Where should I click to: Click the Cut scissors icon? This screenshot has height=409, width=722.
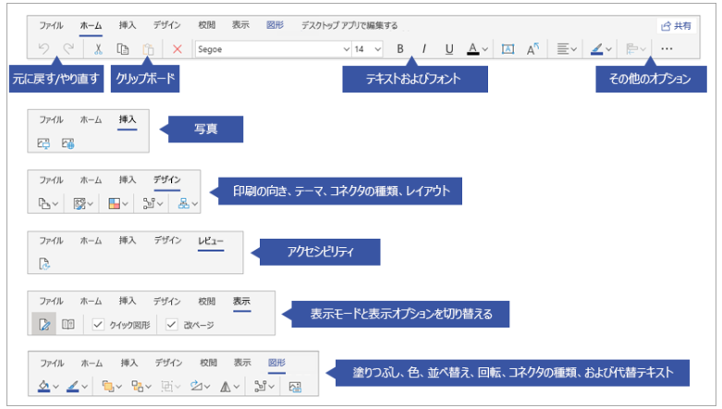[97, 49]
